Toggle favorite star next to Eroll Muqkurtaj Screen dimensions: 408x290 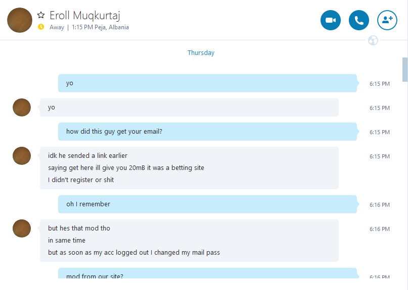point(41,15)
